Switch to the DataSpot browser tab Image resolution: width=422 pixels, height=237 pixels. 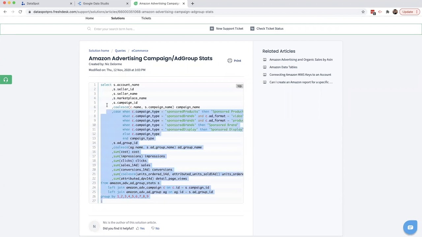pyautogui.click(x=46, y=4)
